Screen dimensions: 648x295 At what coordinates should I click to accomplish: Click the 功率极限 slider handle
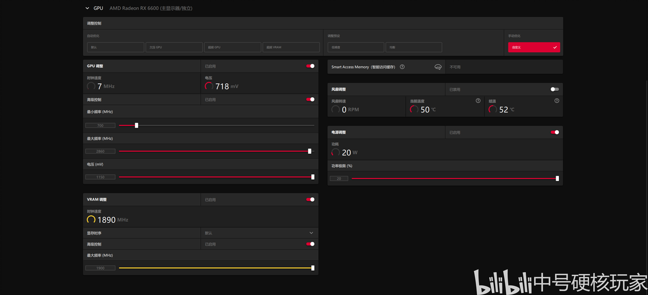[557, 179]
